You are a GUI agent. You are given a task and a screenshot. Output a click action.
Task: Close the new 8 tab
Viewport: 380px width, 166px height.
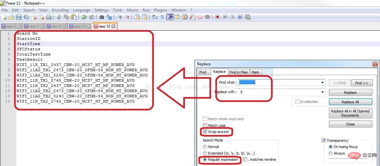[x=64, y=26]
